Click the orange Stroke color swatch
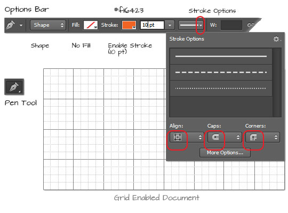Viewport: 288px width, 213px height. pos(129,25)
